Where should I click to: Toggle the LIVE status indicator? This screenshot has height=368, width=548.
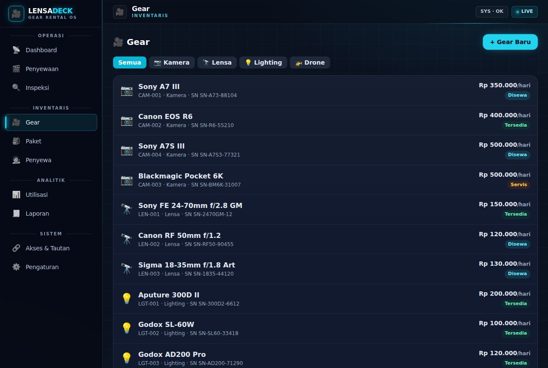pyautogui.click(x=524, y=12)
